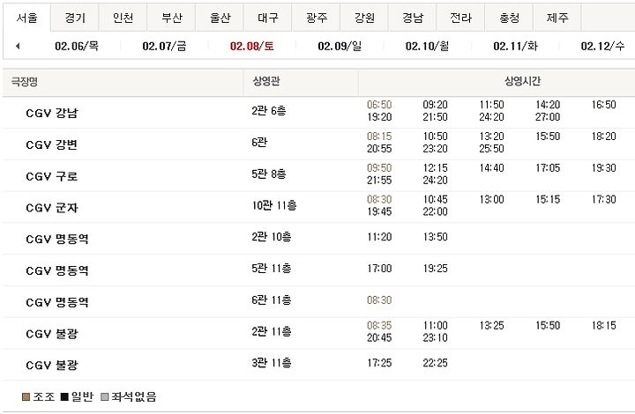Book the 17:25 showing at CGV 불광

379,363
